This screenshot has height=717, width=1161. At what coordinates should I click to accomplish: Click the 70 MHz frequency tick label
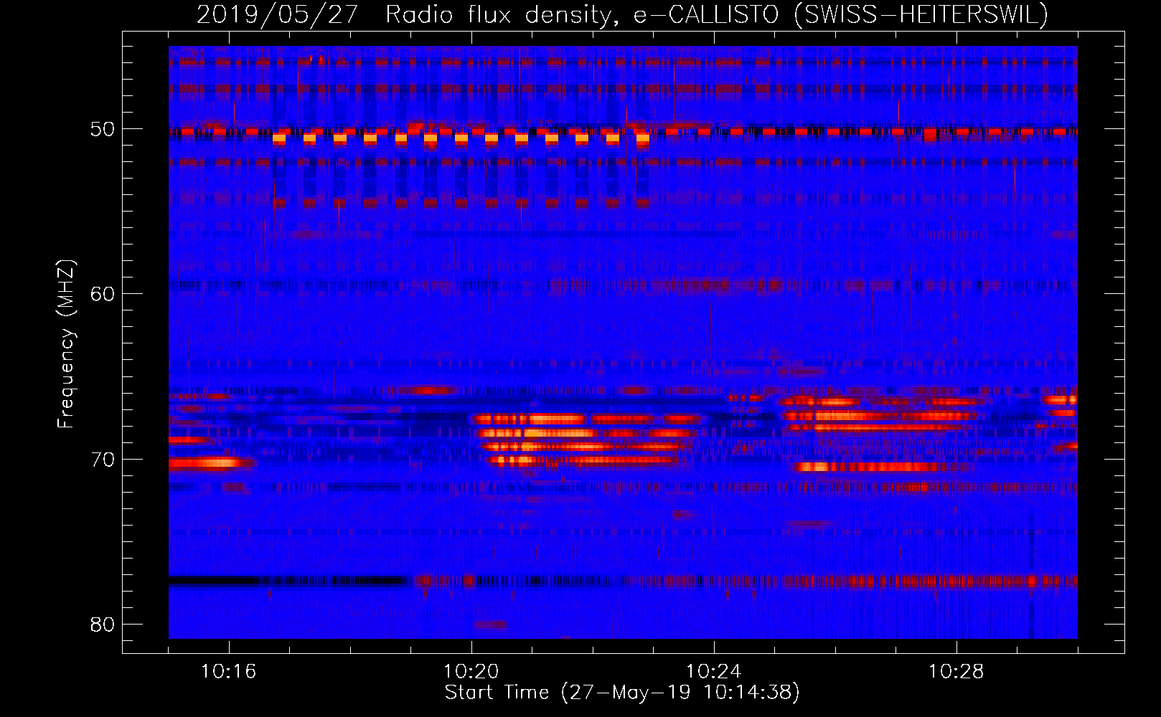tap(103, 460)
